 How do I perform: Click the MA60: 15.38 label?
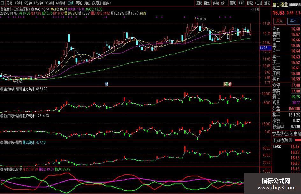[94, 9]
